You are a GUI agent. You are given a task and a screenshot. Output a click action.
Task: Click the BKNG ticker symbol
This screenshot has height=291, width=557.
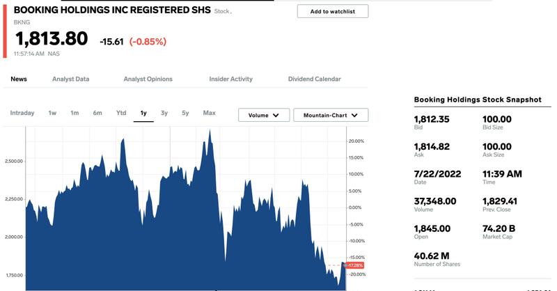(x=22, y=22)
